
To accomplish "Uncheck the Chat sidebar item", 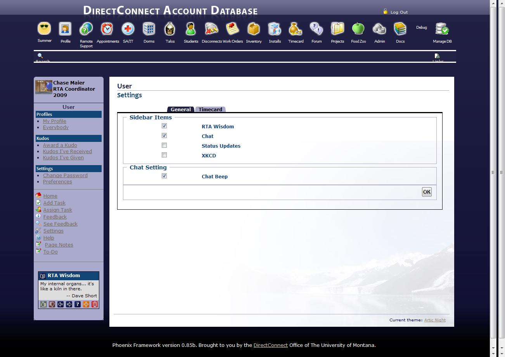I will click(164, 136).
